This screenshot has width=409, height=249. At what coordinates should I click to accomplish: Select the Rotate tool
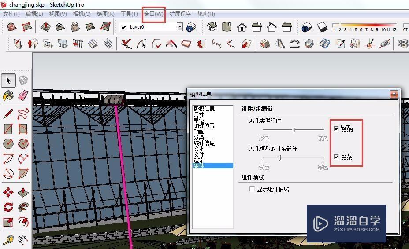(x=8, y=207)
